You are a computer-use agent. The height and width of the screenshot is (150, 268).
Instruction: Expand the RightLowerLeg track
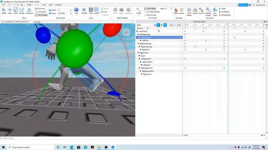click(x=139, y=47)
